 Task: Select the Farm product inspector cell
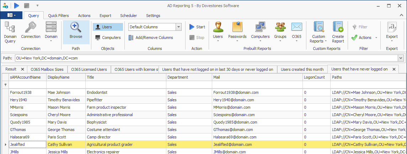125,107
